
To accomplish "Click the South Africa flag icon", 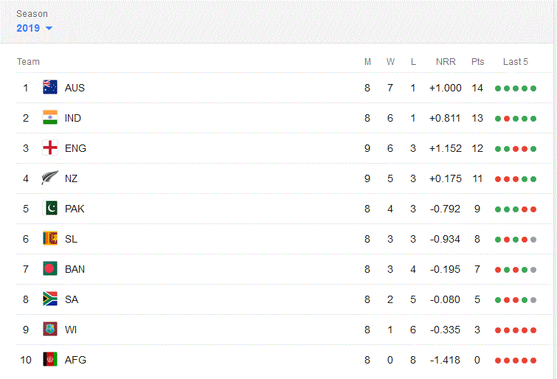I will [x=50, y=299].
